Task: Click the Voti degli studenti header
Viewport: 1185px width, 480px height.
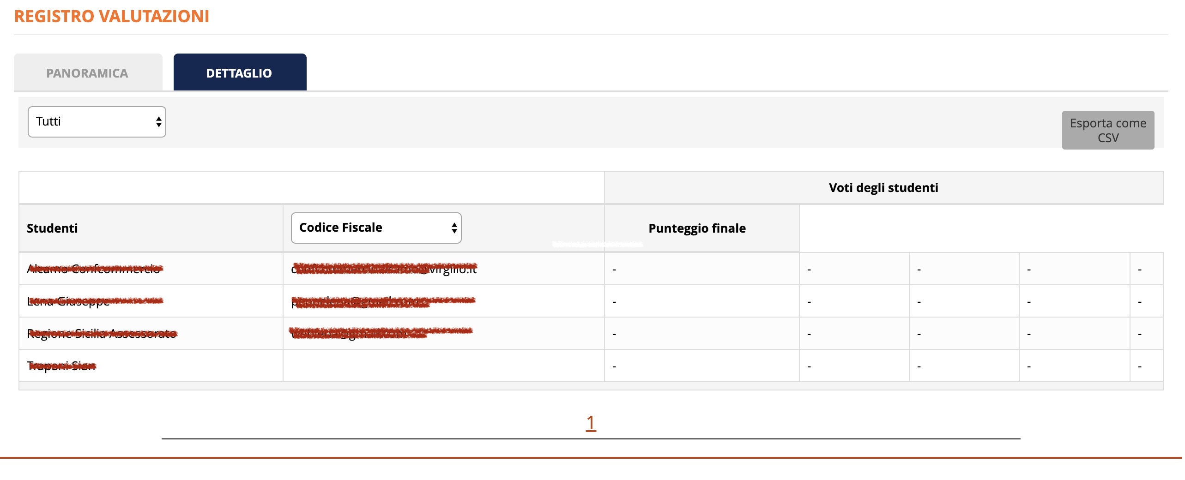Action: coord(883,188)
